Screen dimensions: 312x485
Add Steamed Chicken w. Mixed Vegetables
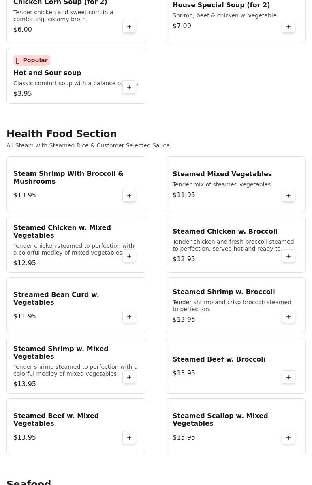point(129,256)
